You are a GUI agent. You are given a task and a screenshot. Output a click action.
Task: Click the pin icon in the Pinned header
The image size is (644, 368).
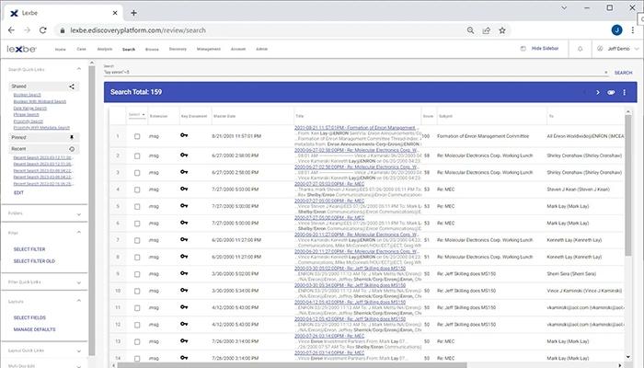(72, 138)
